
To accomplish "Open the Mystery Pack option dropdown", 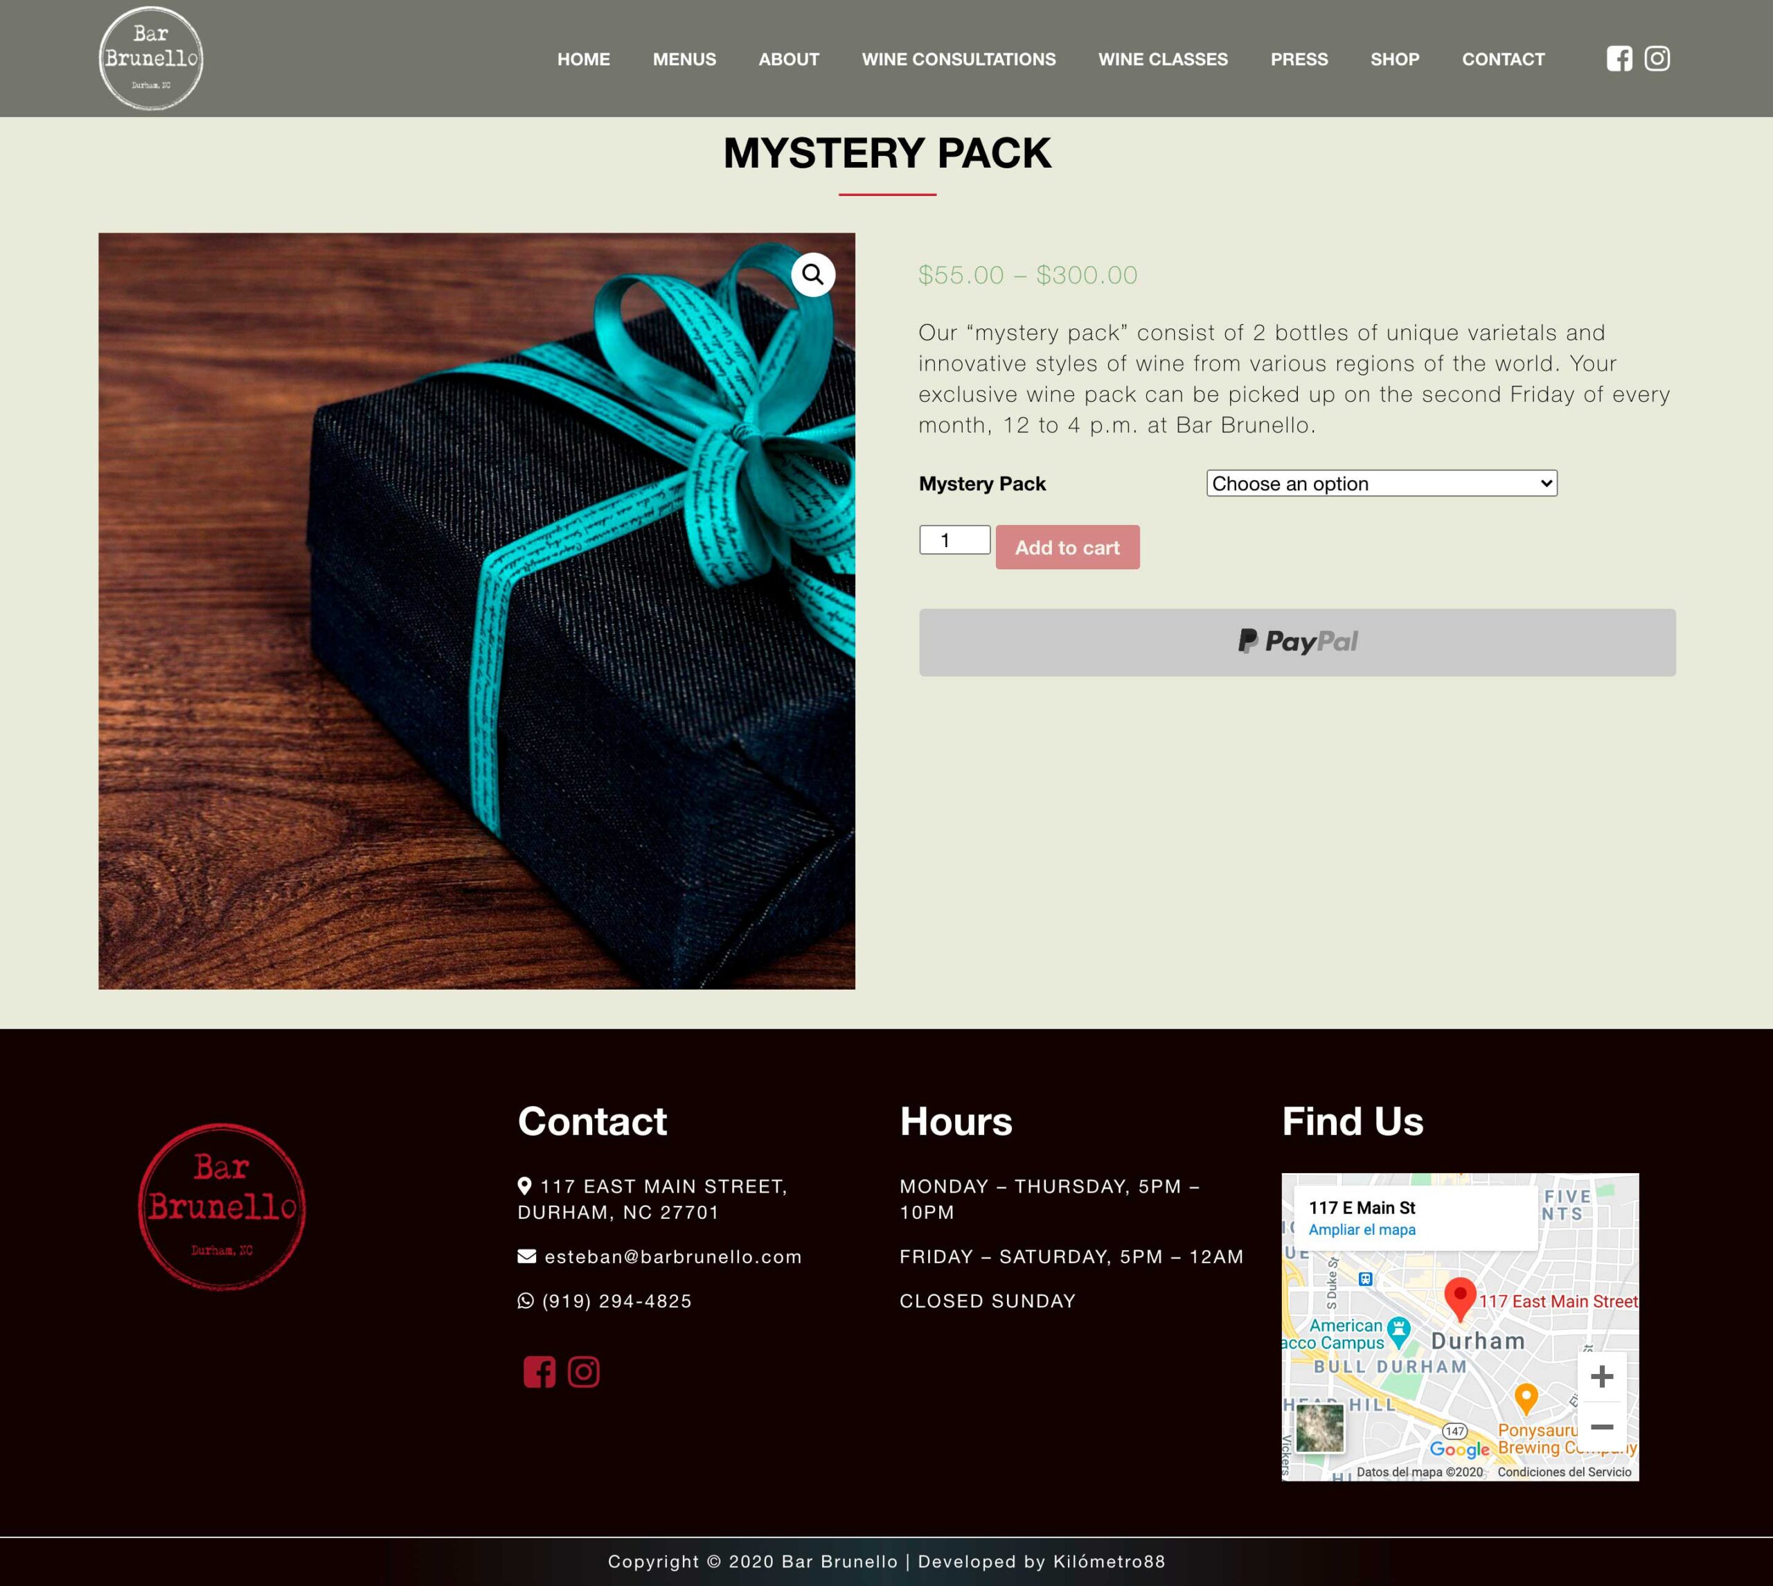I will (x=1382, y=483).
